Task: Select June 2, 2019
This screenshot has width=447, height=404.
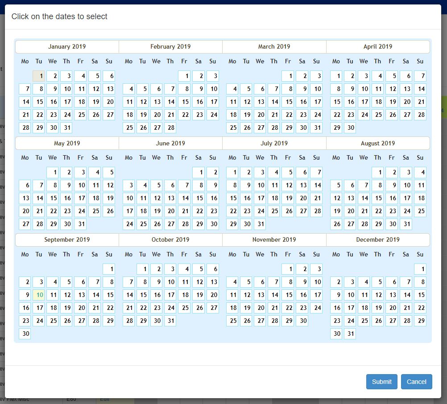Action: tap(213, 173)
